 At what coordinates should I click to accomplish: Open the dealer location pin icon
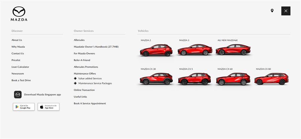coord(272,11)
